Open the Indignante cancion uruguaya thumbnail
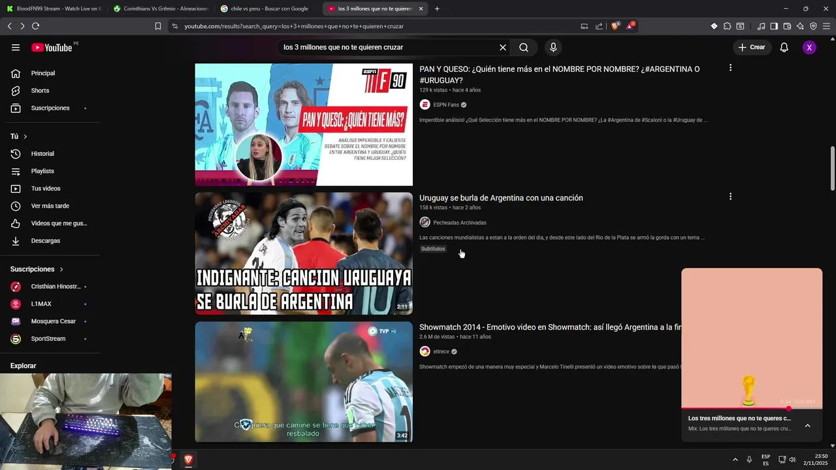 coord(304,253)
